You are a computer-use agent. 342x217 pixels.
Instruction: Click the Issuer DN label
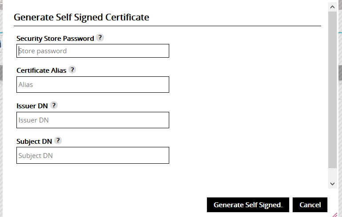click(32, 106)
